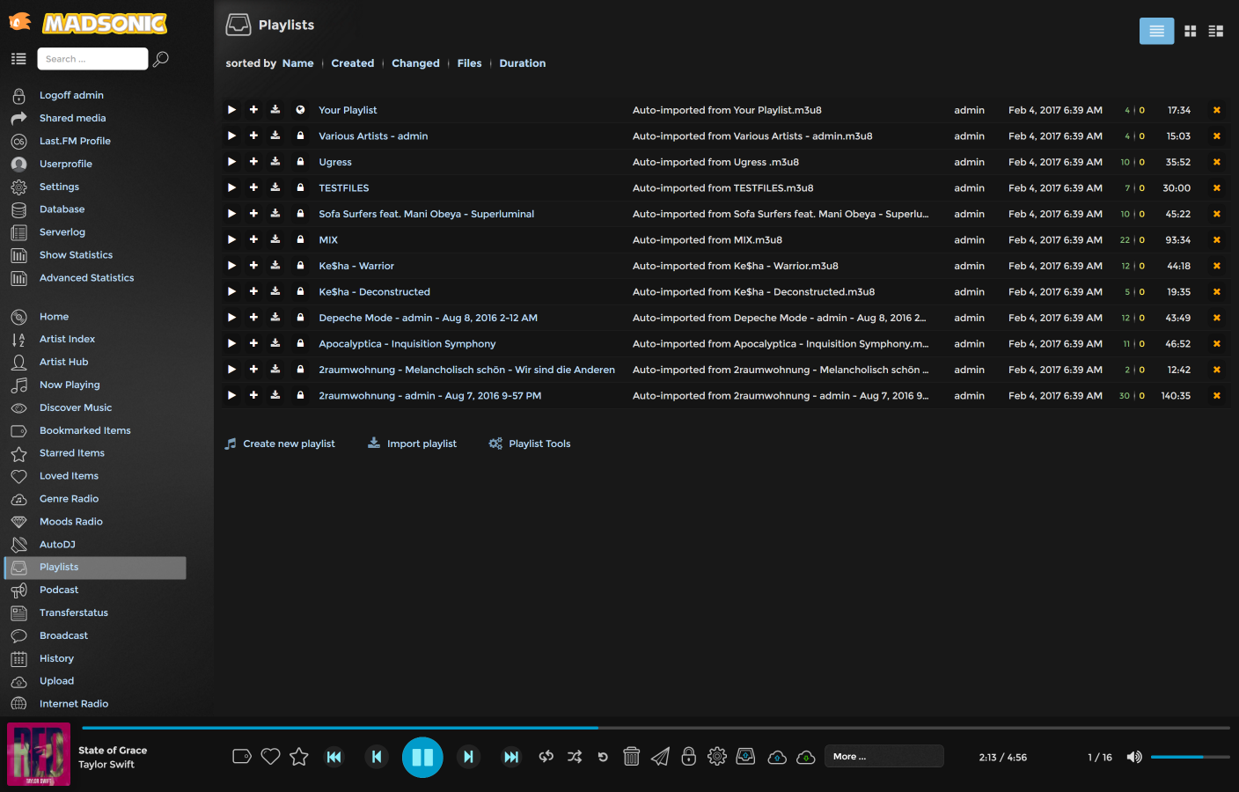Image resolution: width=1239 pixels, height=792 pixels.
Task: Star the currently playing song
Action: (299, 757)
